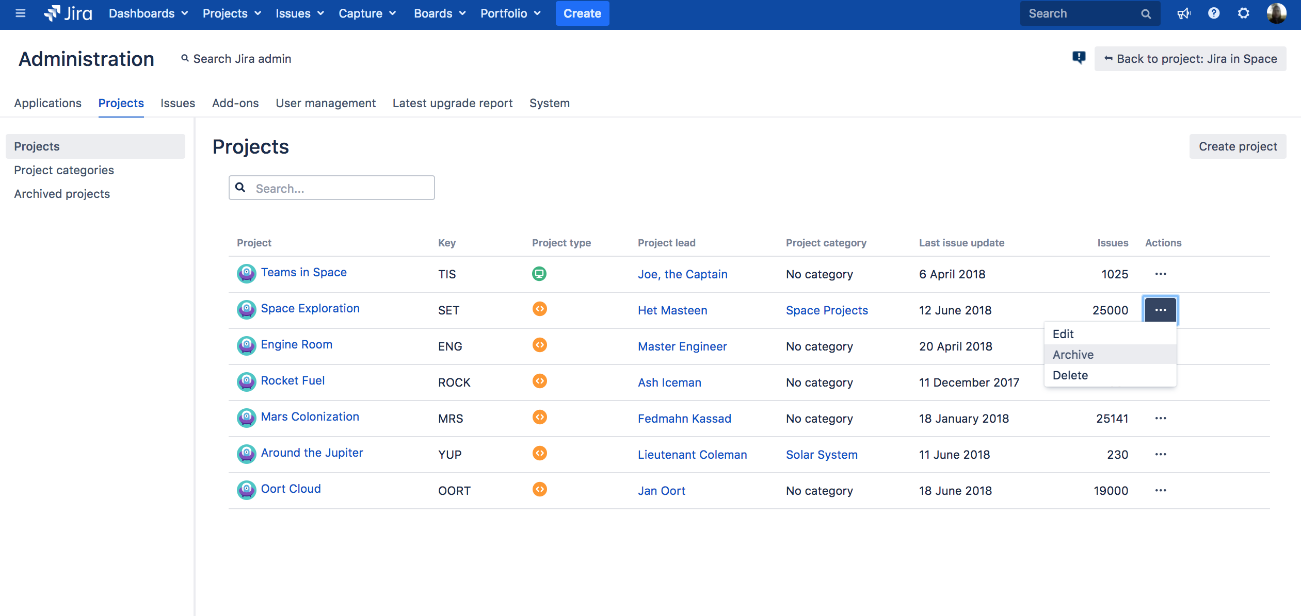Image resolution: width=1301 pixels, height=616 pixels.
Task: Click the Solar System category link
Action: [x=822, y=454]
